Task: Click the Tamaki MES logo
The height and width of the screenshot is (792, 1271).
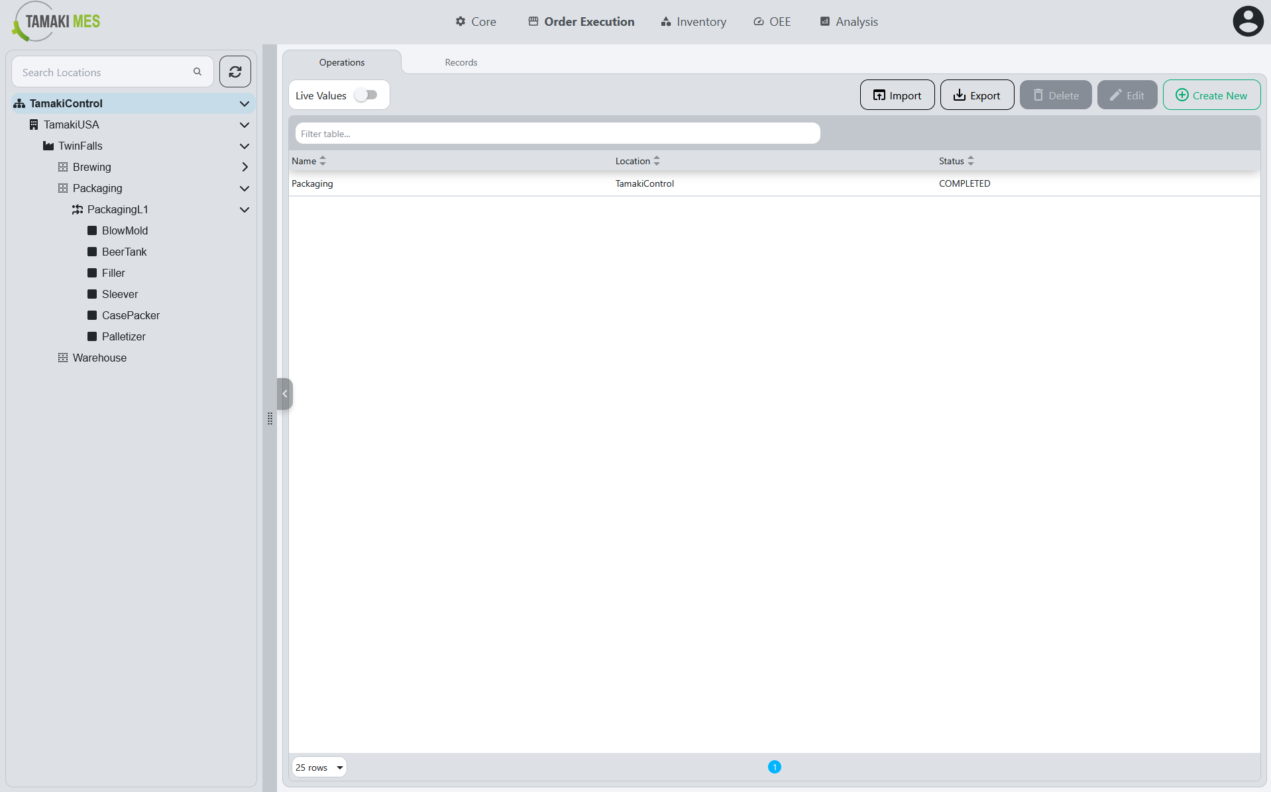Action: (x=56, y=21)
